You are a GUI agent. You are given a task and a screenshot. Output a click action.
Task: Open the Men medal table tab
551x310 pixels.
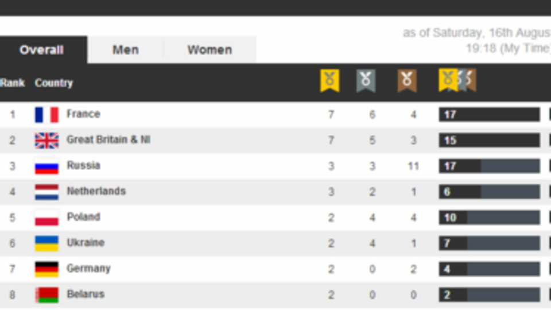pyautogui.click(x=125, y=50)
